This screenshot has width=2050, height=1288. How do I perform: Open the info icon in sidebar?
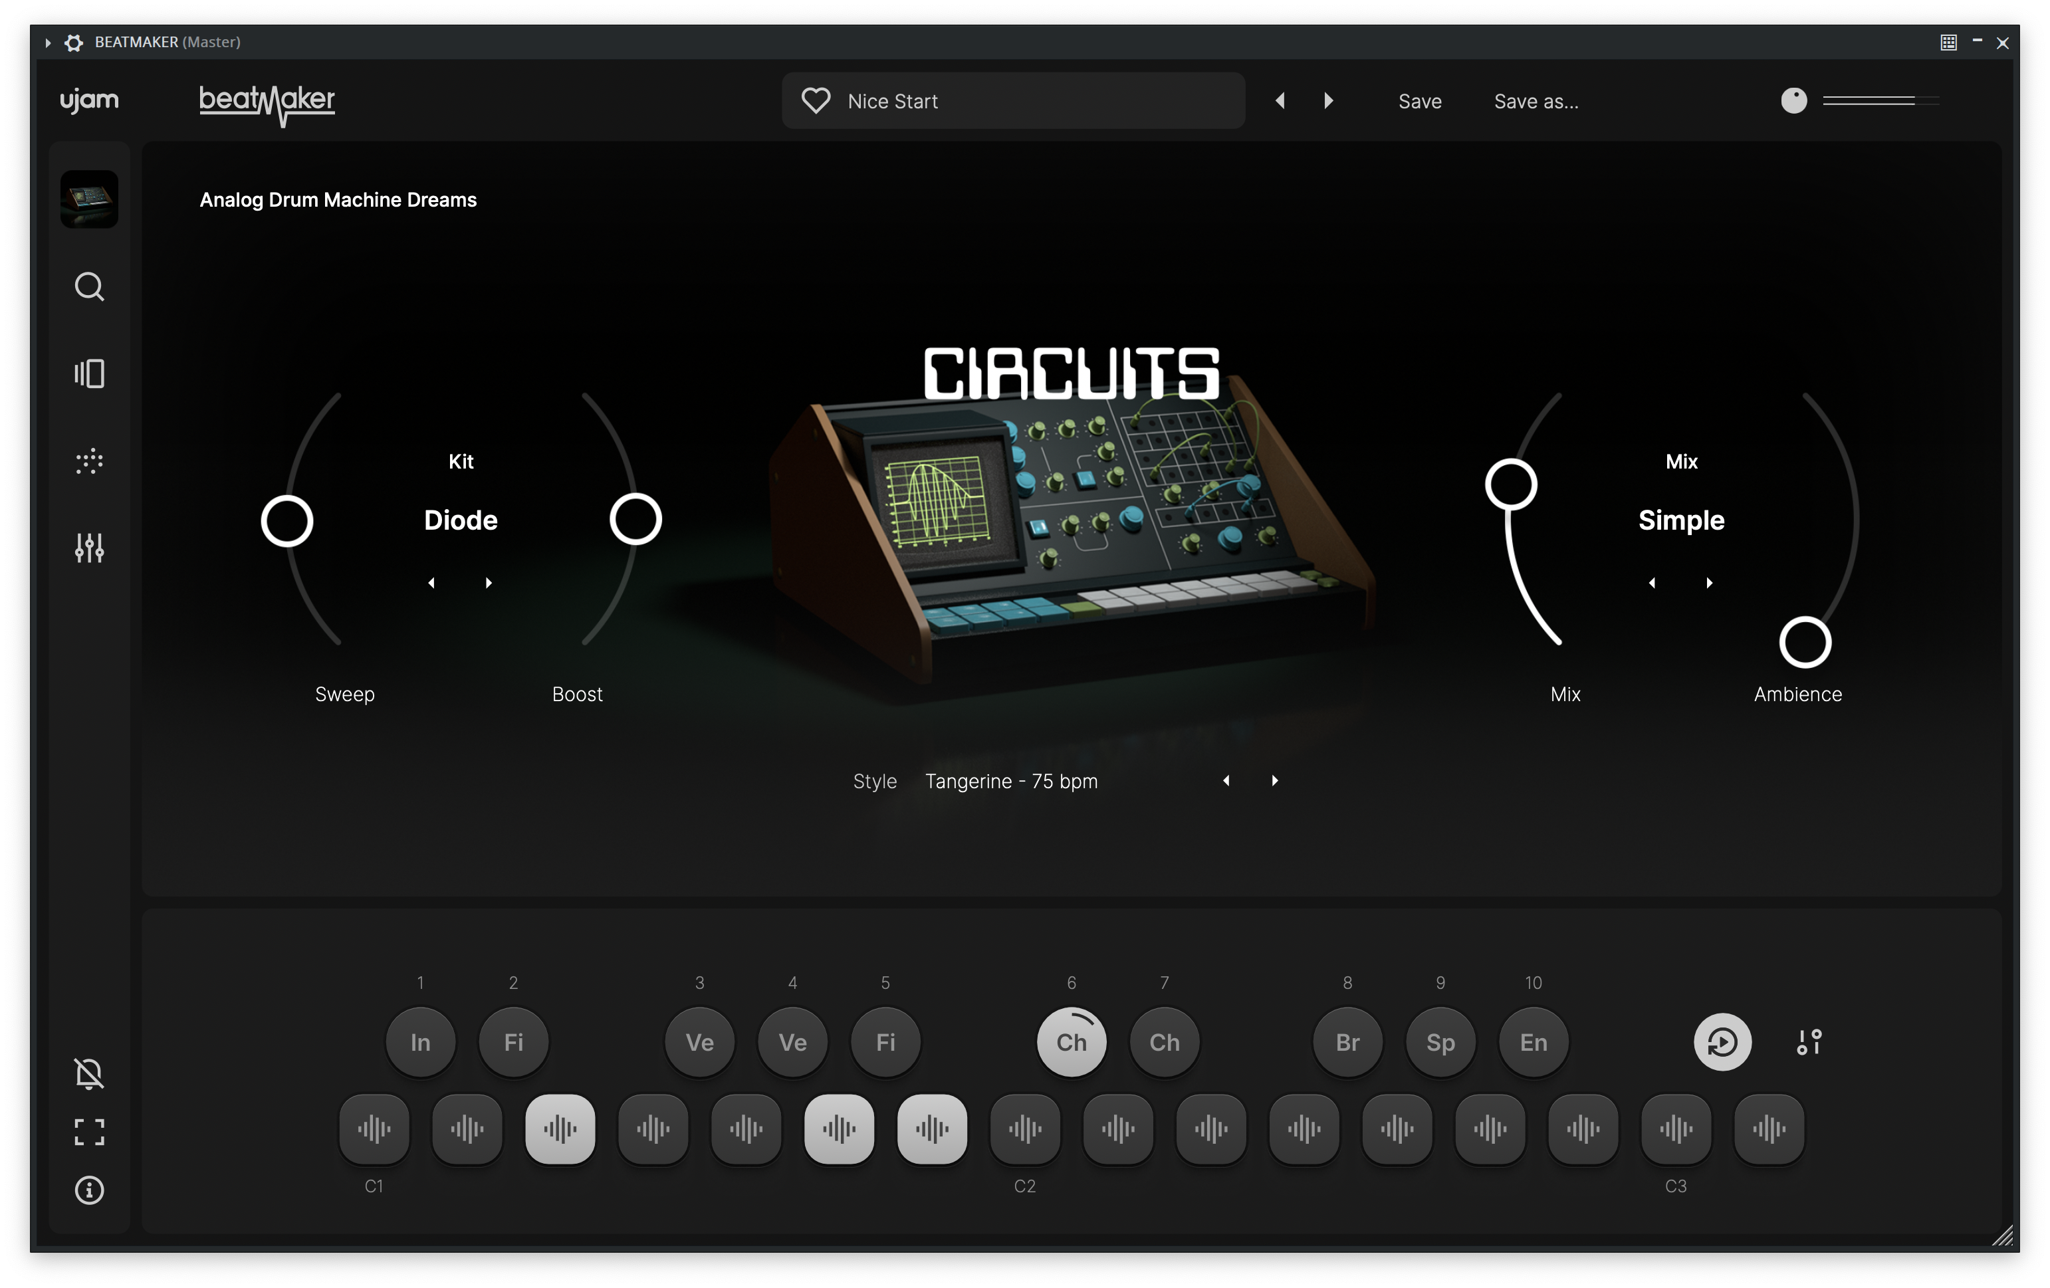pyautogui.click(x=89, y=1190)
